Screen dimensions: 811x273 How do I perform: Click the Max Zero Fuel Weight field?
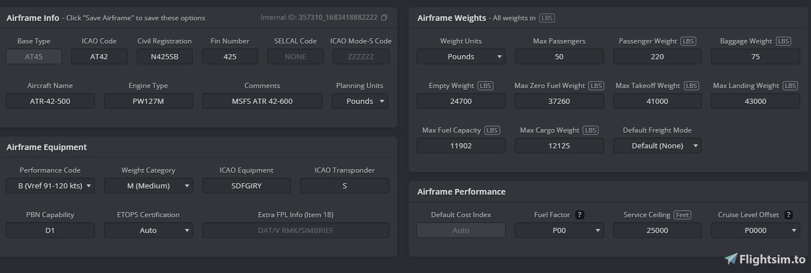559,102
